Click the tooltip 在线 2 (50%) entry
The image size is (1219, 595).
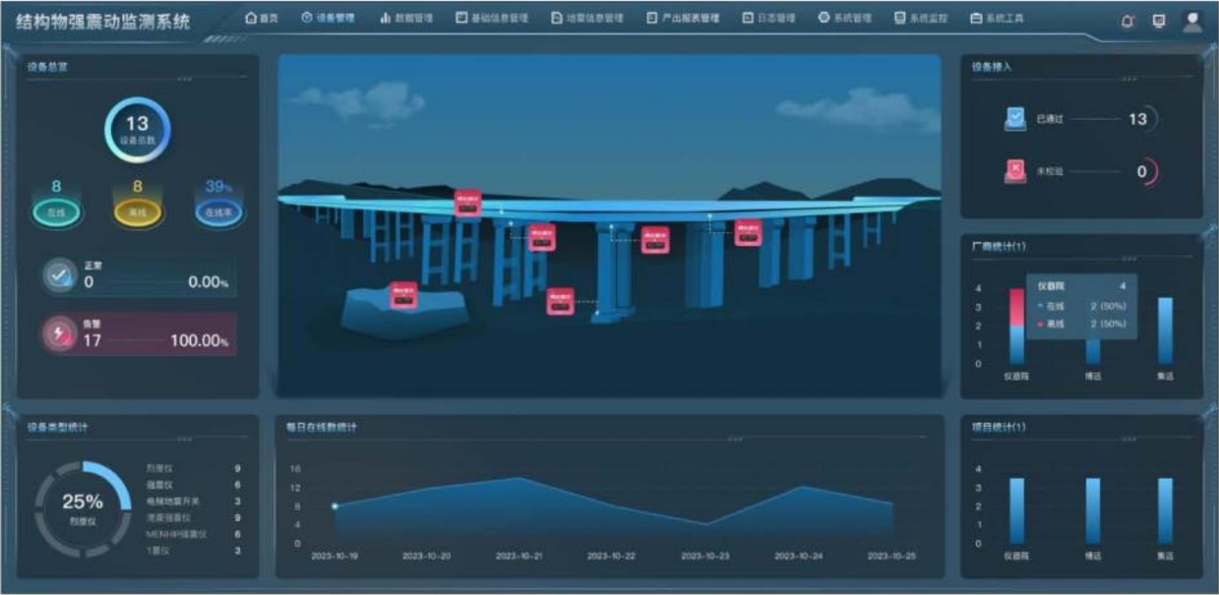(1082, 306)
